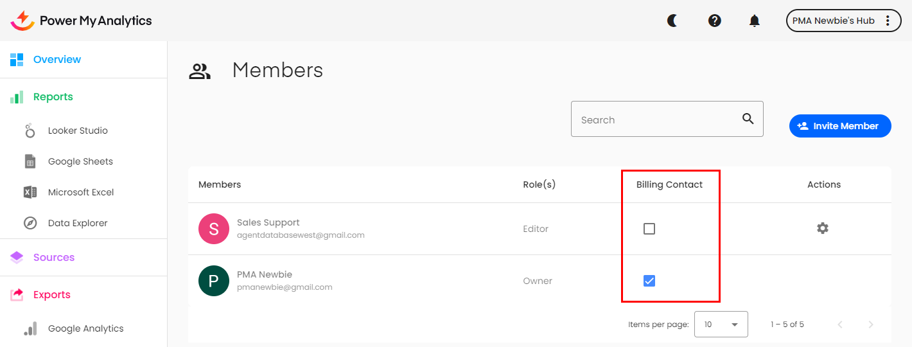Open Google Sheets reports
The height and width of the screenshot is (347, 912).
[80, 161]
